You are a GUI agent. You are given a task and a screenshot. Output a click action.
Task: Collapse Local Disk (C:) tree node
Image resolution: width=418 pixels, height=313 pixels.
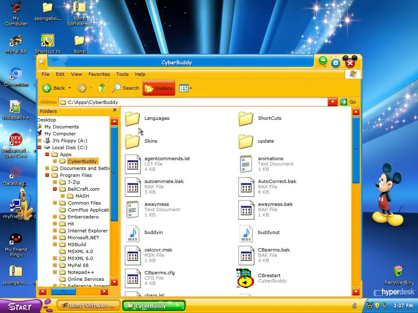click(40, 147)
